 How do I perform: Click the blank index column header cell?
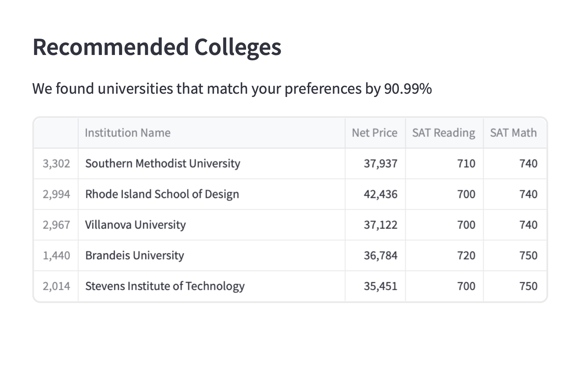[x=56, y=133]
